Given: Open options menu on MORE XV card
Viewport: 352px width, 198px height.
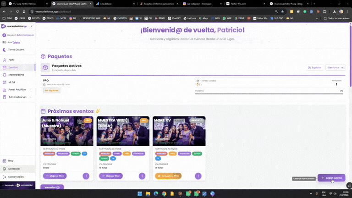Looking at the screenshot, I should coord(198,176).
